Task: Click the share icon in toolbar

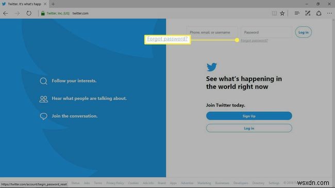Action: tap(319, 13)
